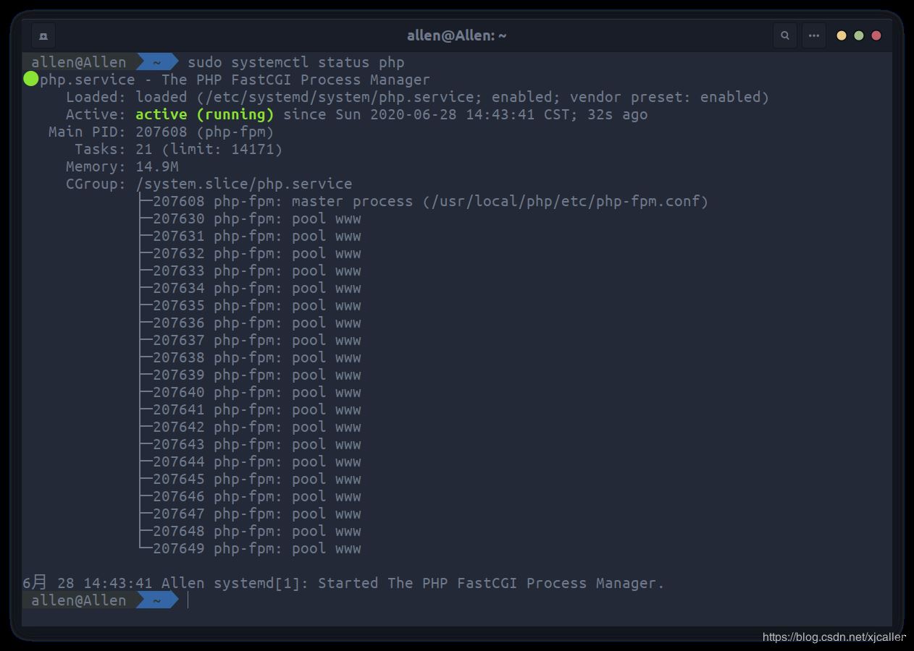Click the green active (running) status text
Screen dimensions: 914x651
tap(204, 114)
